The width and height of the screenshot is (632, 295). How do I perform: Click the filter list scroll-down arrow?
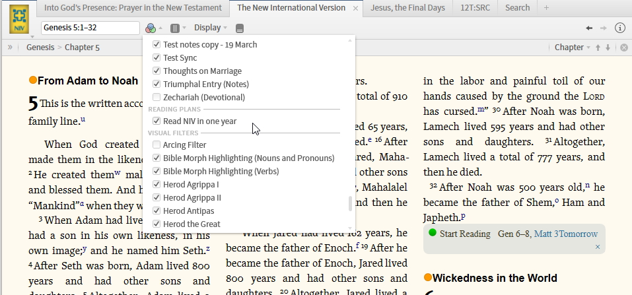coord(350,228)
